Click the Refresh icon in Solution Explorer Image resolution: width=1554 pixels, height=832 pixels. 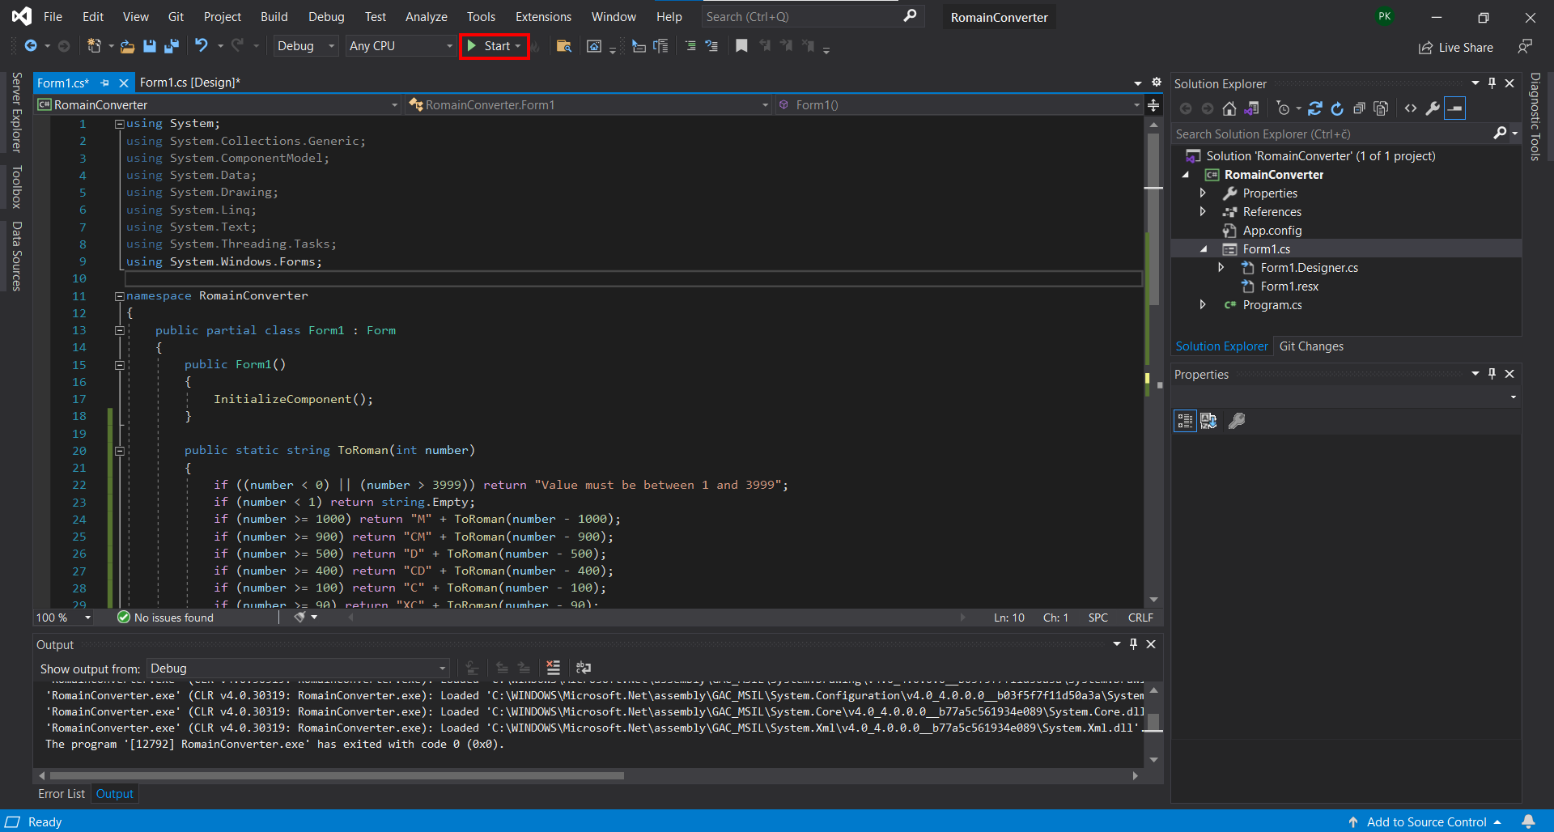(1336, 108)
